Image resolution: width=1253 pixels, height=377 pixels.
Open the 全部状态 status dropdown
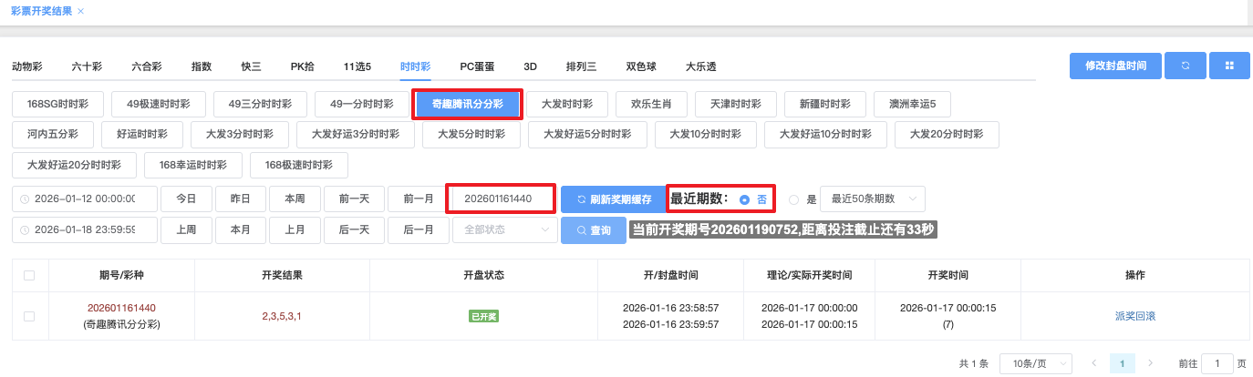pos(504,229)
